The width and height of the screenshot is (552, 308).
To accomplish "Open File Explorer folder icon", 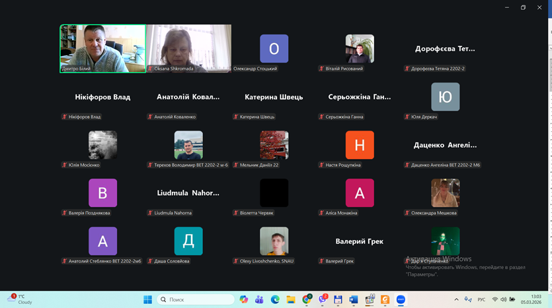I will [291, 299].
